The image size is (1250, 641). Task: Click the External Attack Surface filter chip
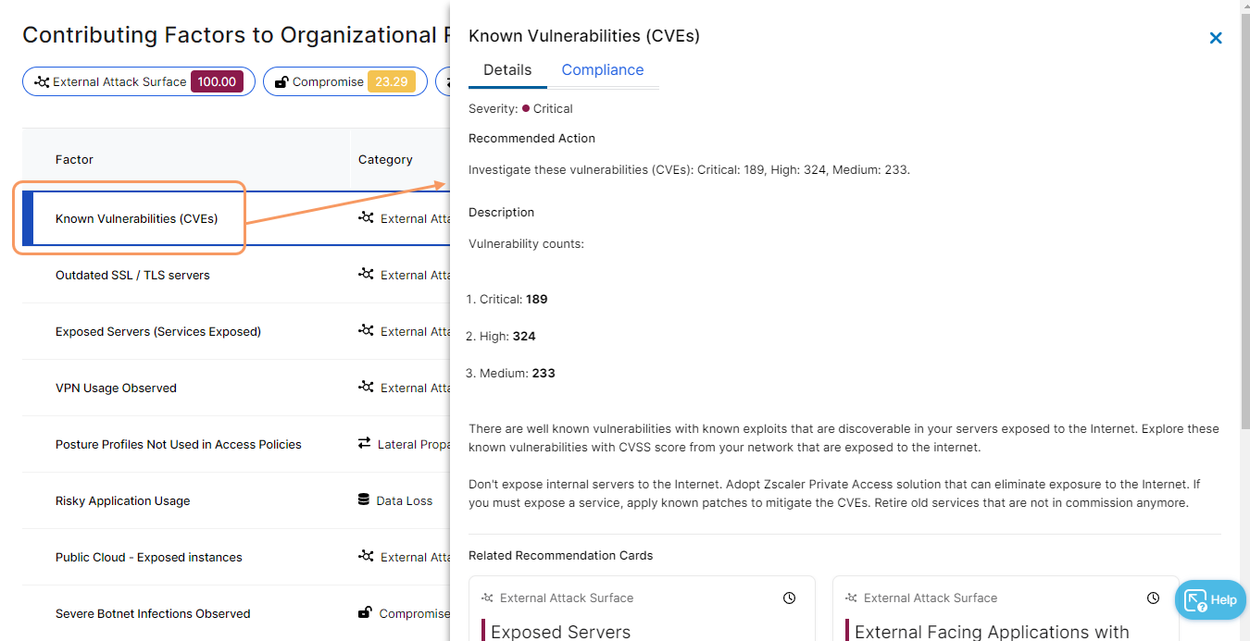138,81
